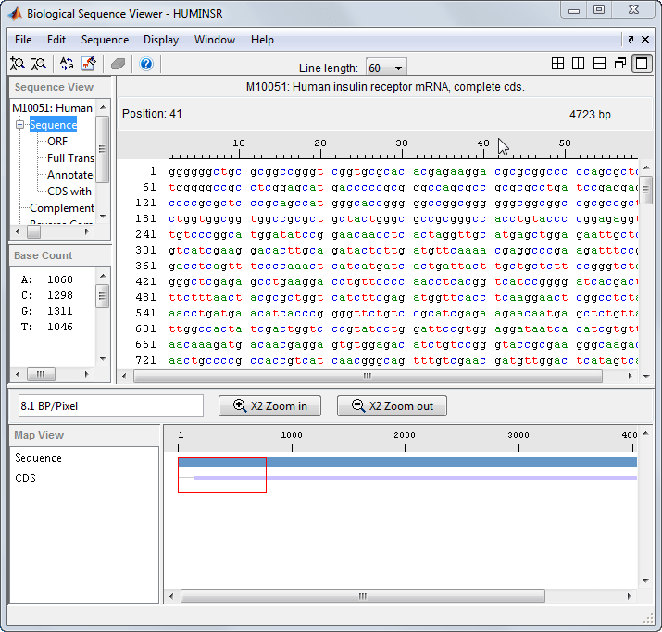Click the change case A/a icon
Image resolution: width=662 pixels, height=632 pixels.
67,64
